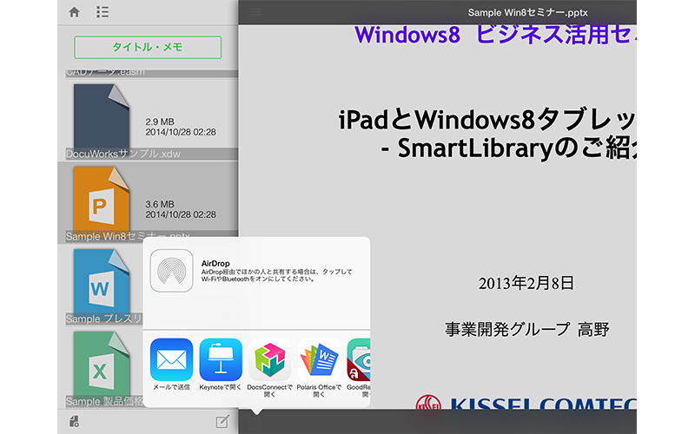Open file in Polaris Office

pyautogui.click(x=319, y=359)
